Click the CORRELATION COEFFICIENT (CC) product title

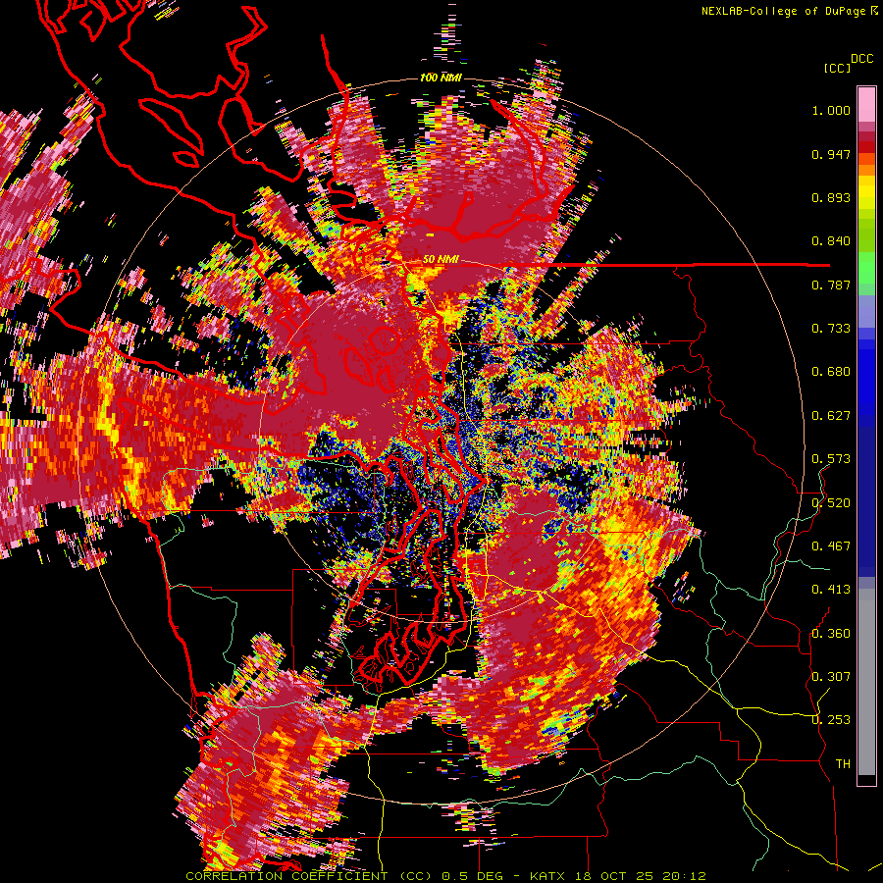(310, 876)
